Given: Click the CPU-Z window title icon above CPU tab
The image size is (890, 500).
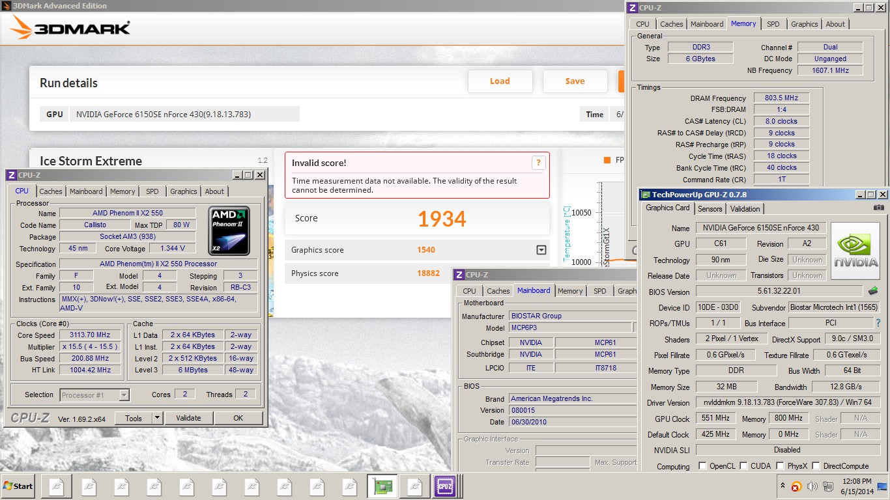Looking at the screenshot, I should tap(12, 175).
